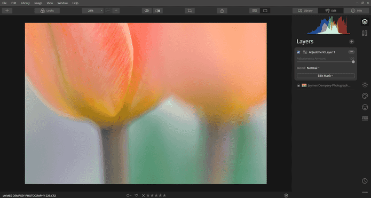Rate the photo five stars
The width and height of the screenshot is (371, 198).
pos(164,195)
